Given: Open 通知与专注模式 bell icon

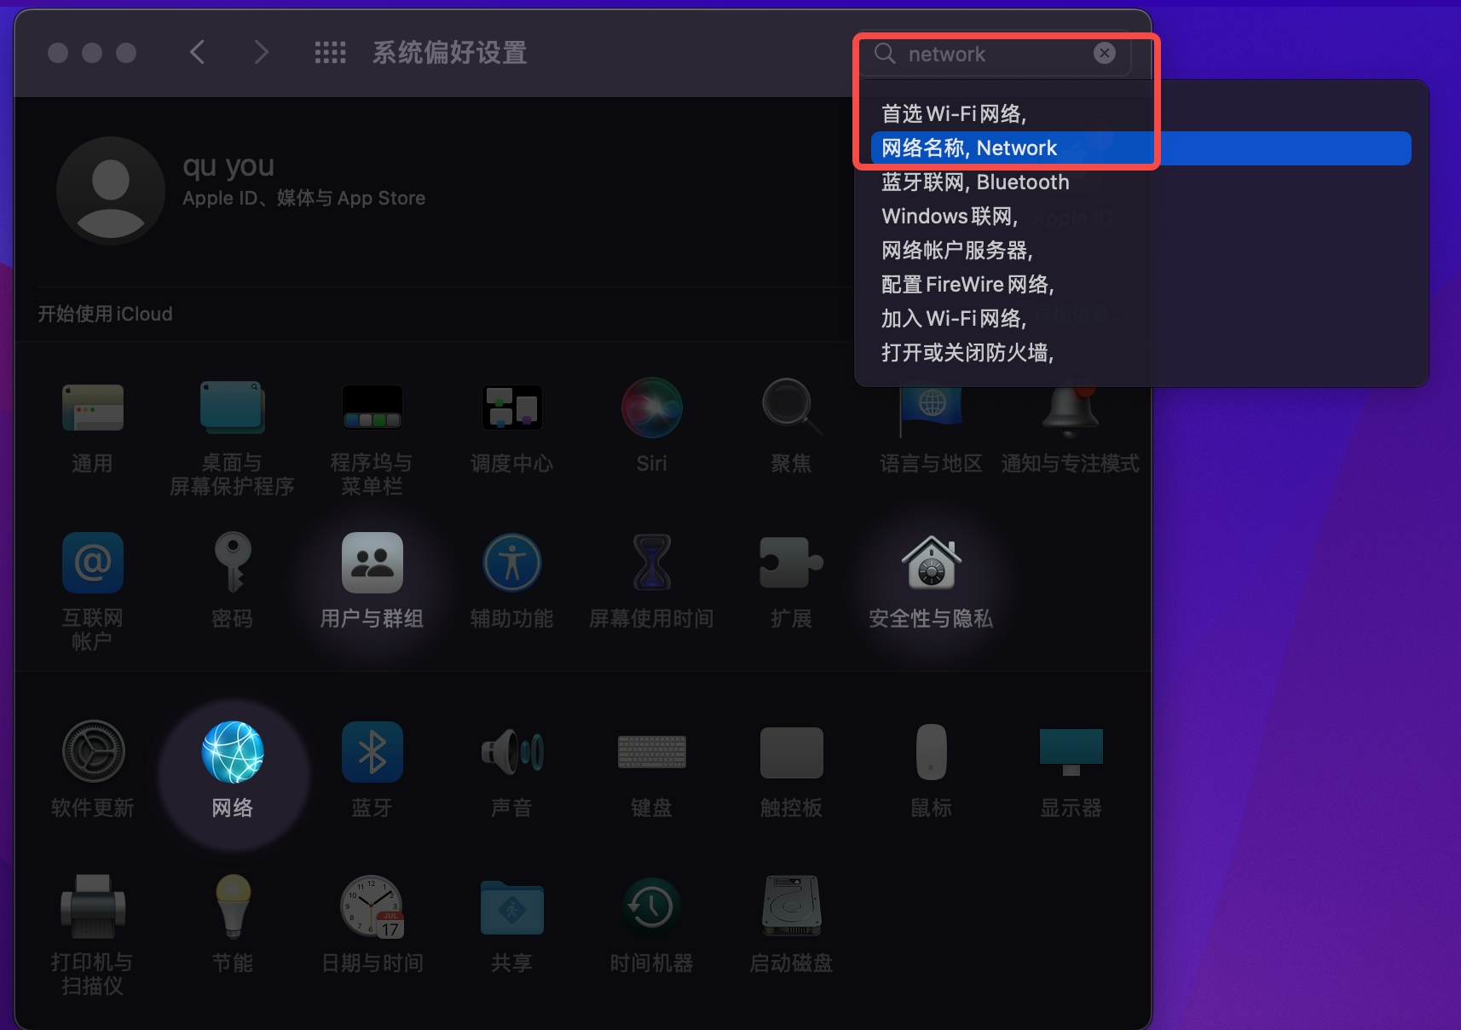Looking at the screenshot, I should coord(1071,408).
